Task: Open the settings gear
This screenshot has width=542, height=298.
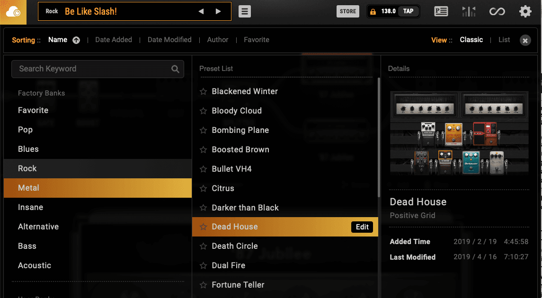Action: (x=525, y=11)
